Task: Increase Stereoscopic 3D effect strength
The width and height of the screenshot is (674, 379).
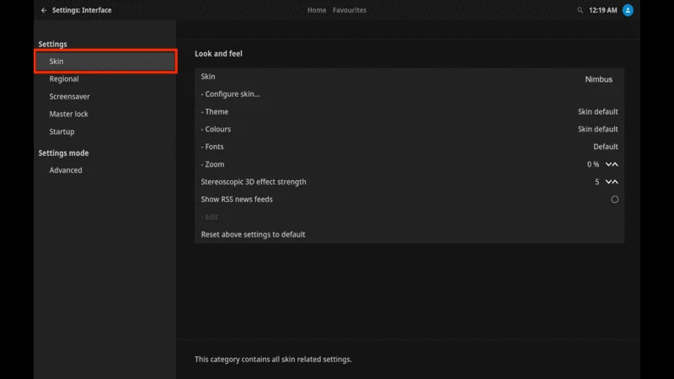Action: click(x=615, y=182)
